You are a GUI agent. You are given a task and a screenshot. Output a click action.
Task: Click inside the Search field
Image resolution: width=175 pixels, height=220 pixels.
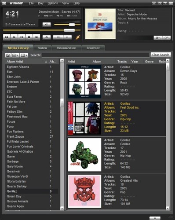(x=95, y=55)
